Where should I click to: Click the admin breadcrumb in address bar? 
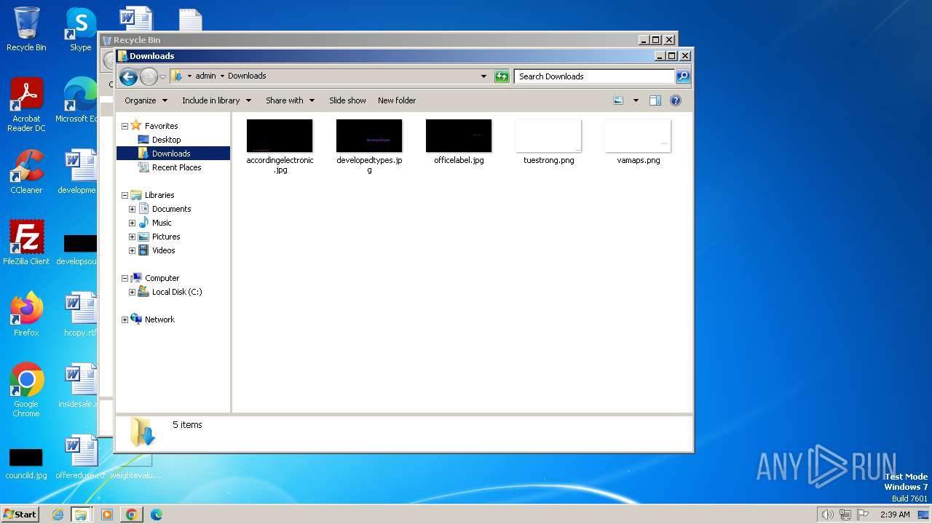pyautogui.click(x=205, y=76)
